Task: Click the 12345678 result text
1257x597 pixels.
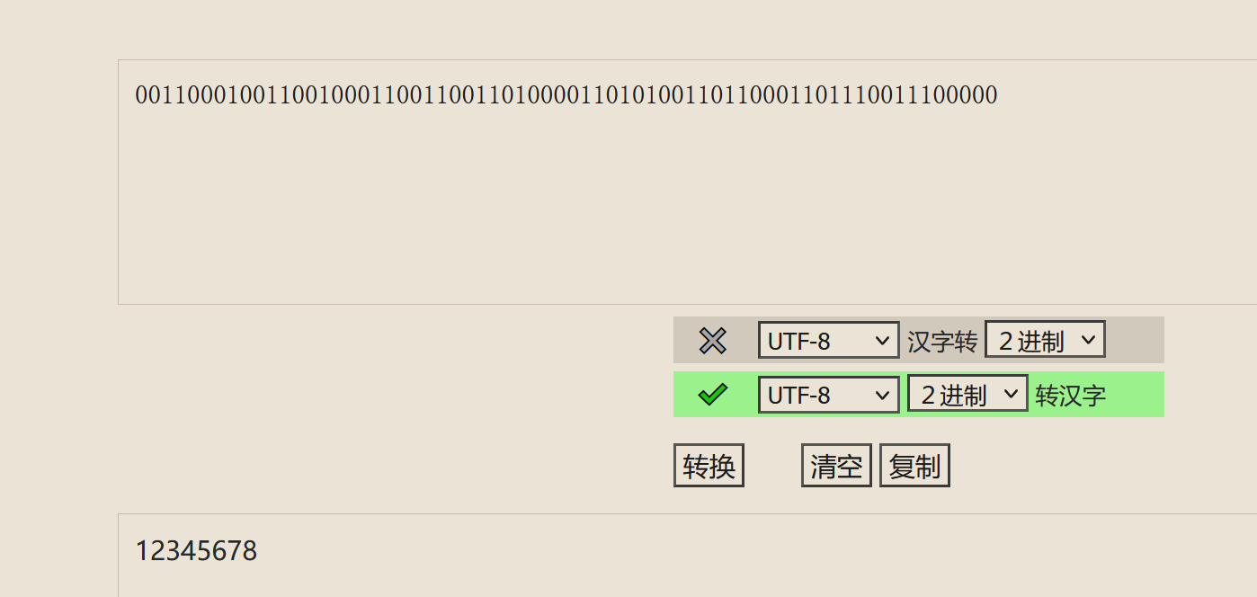Action: 196,550
